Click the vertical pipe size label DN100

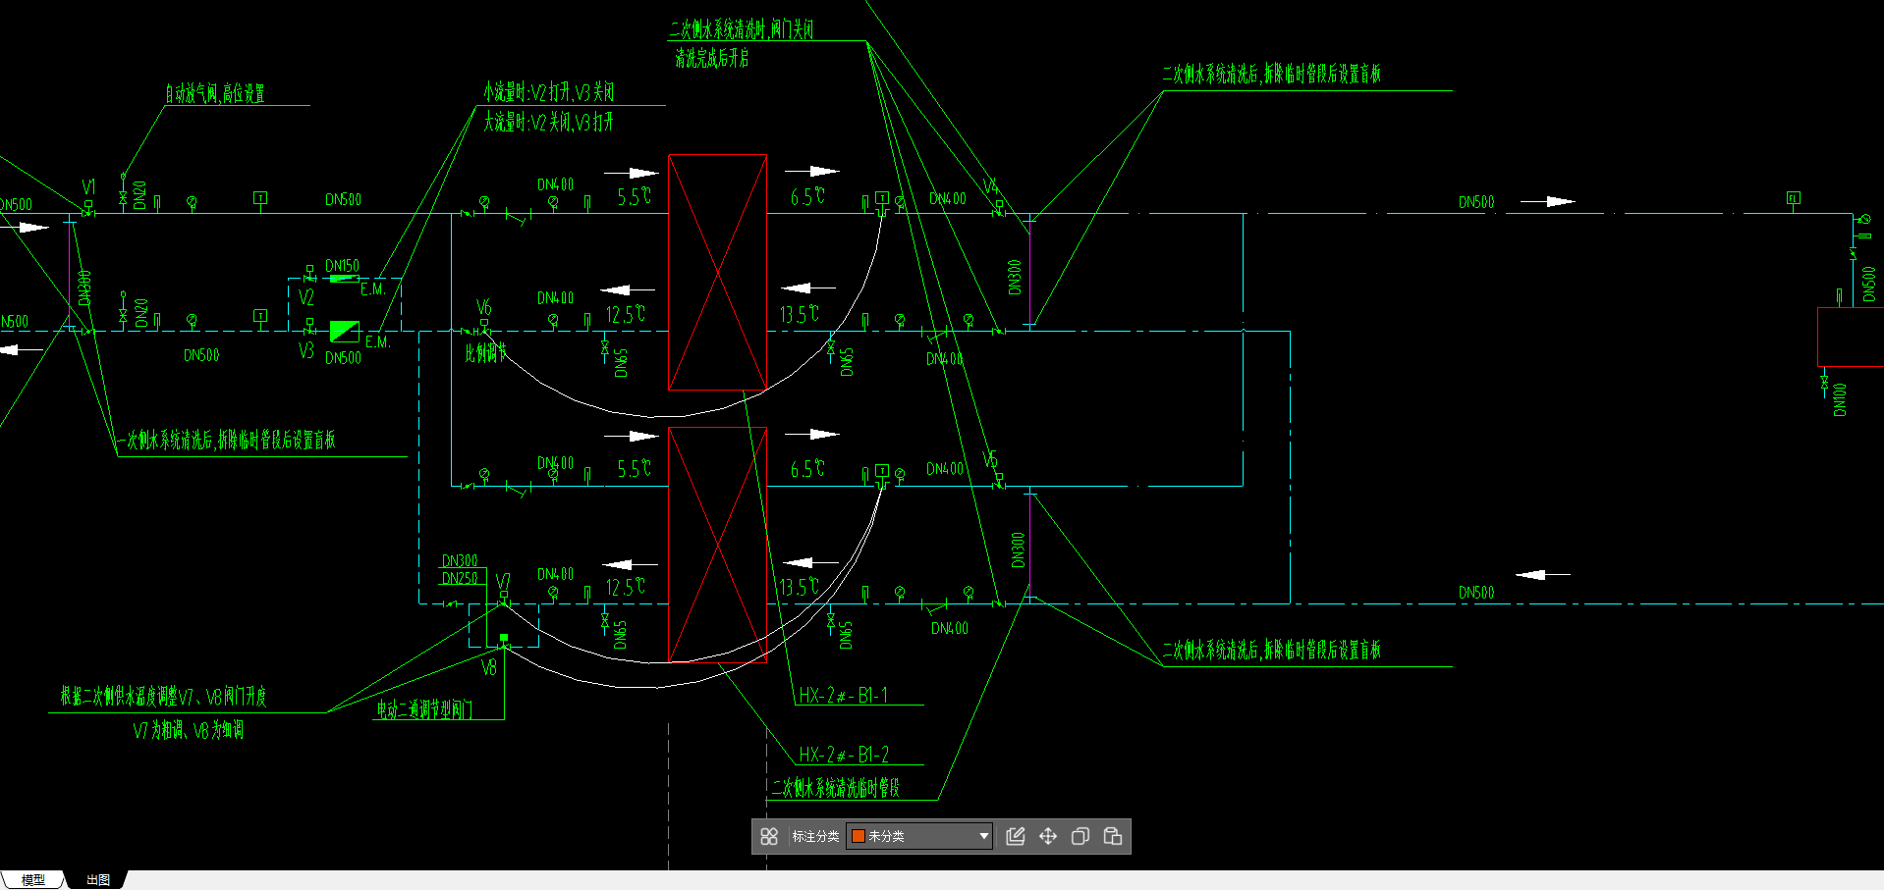click(x=1840, y=399)
